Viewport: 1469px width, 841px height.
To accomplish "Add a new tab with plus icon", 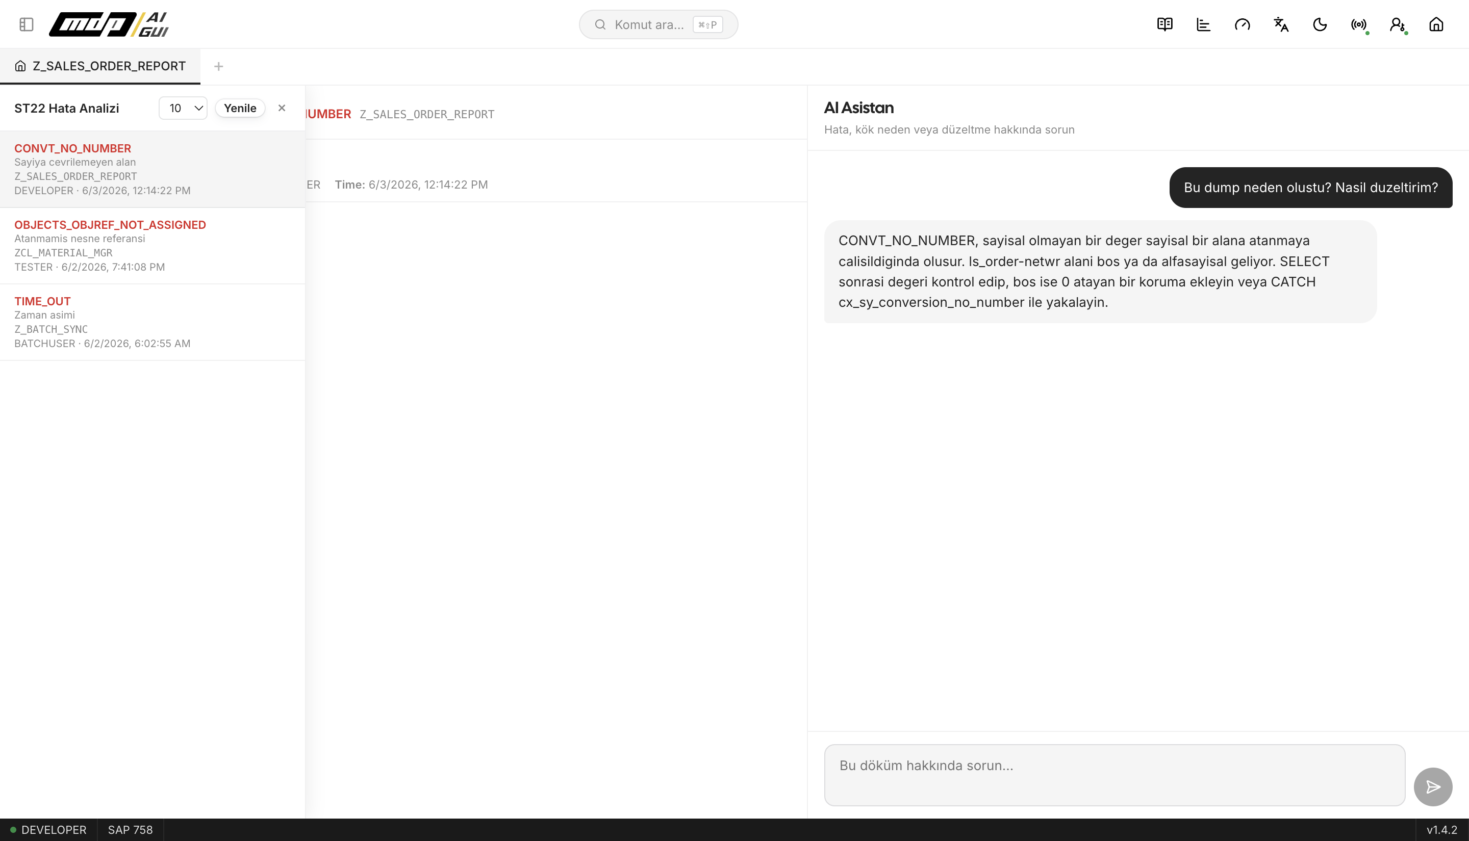I will [x=218, y=66].
